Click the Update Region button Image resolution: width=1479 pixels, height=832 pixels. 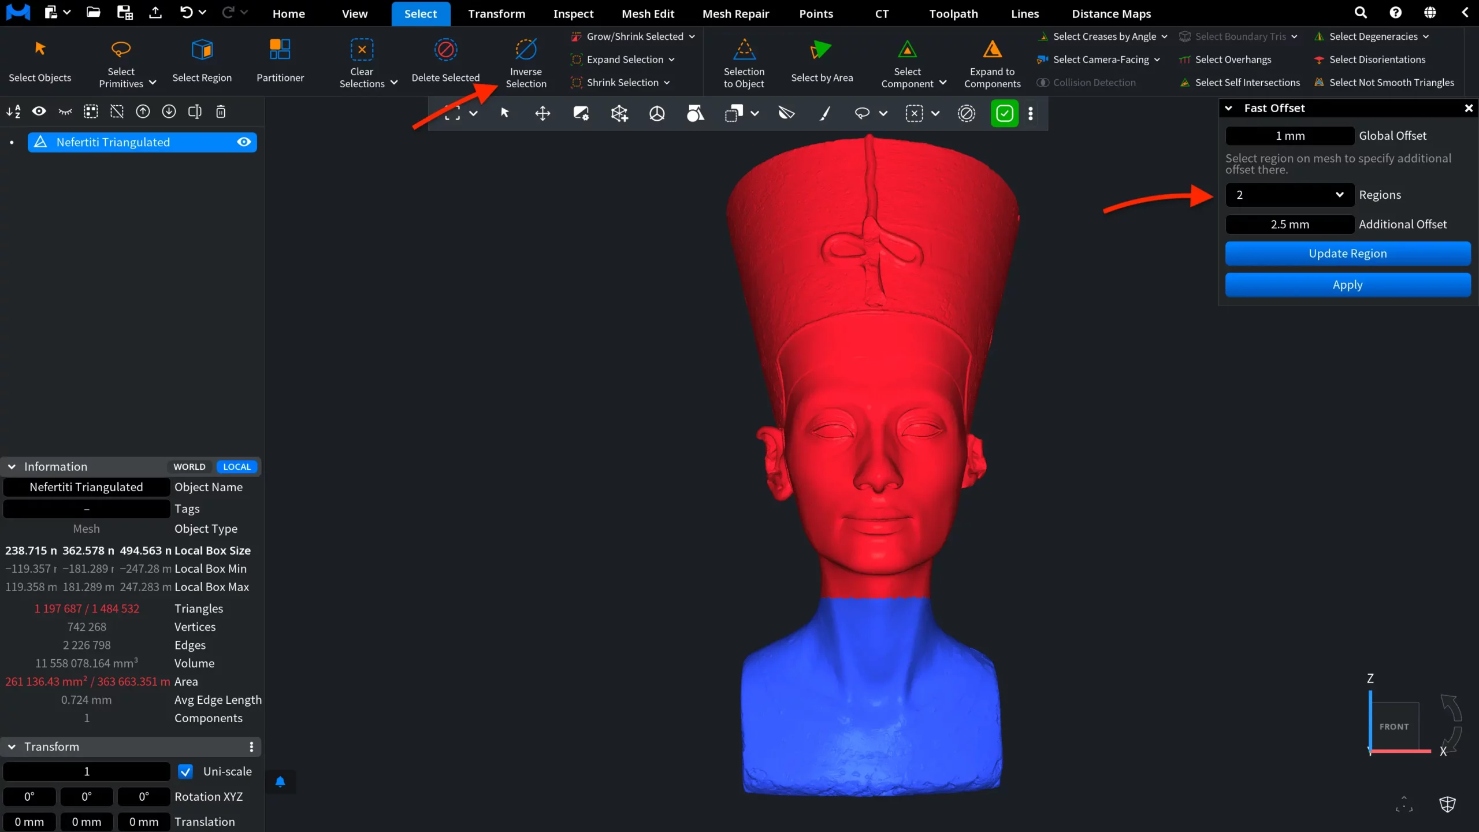click(x=1347, y=254)
